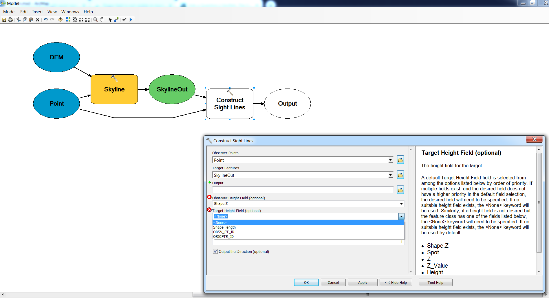Select the Connect tool icon
Viewport: 549px width, 298px height.
pyautogui.click(x=116, y=20)
